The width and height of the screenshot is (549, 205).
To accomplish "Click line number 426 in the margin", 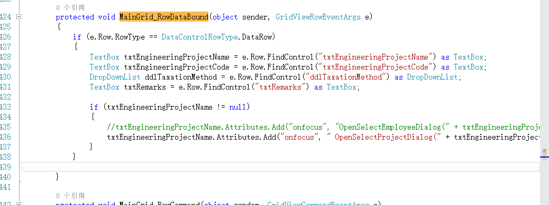I will click(6, 37).
